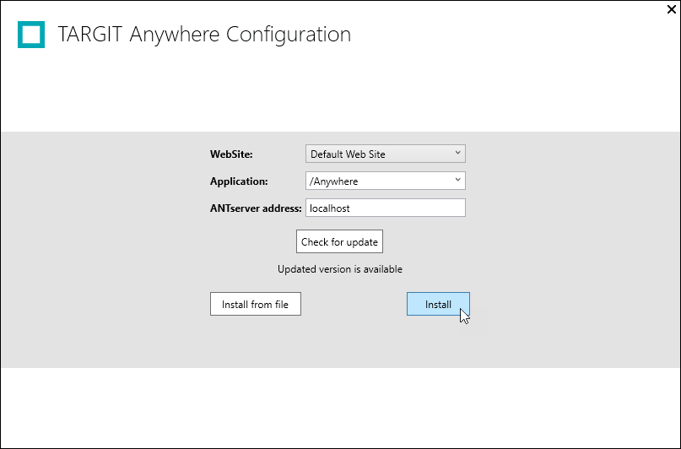Screen dimensions: 681x449
Task: Click the 'WebSite:' label
Action: click(231, 154)
